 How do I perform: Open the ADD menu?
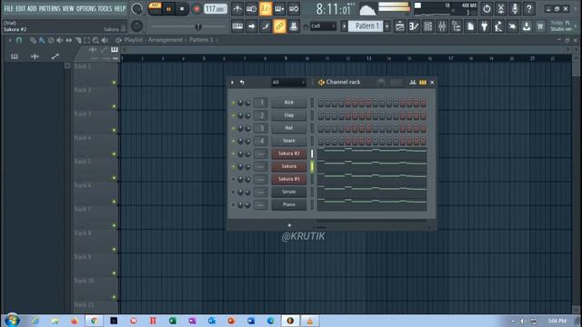[32, 8]
